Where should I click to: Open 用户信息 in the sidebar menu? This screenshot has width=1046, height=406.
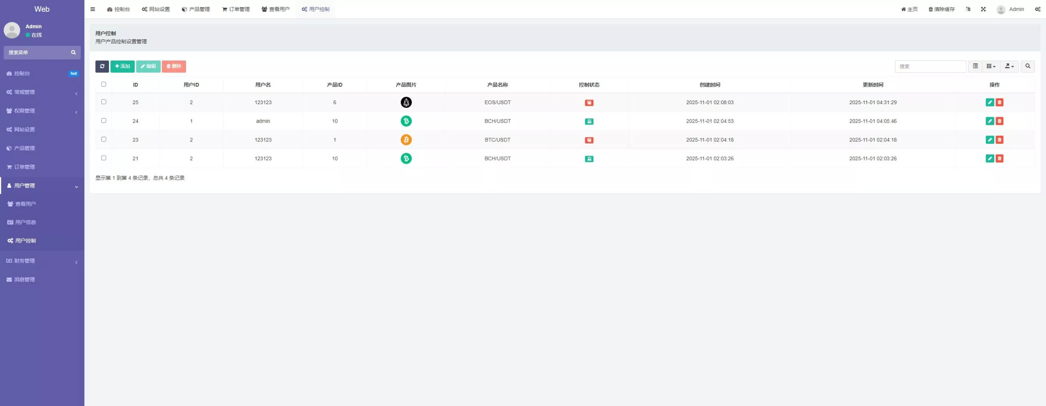(x=25, y=222)
